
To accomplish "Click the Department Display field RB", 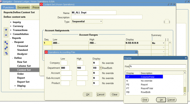I will (96, 68).
